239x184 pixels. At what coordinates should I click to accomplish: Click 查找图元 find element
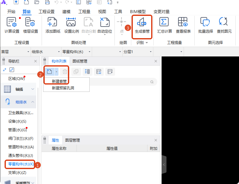click(x=224, y=25)
